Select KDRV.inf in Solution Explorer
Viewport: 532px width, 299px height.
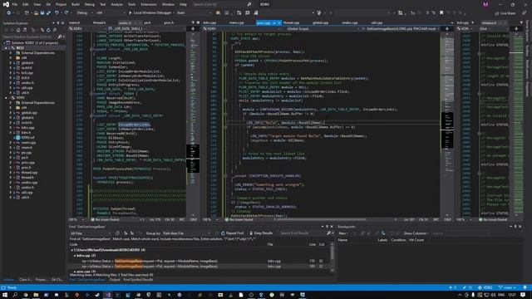pyautogui.click(x=27, y=138)
